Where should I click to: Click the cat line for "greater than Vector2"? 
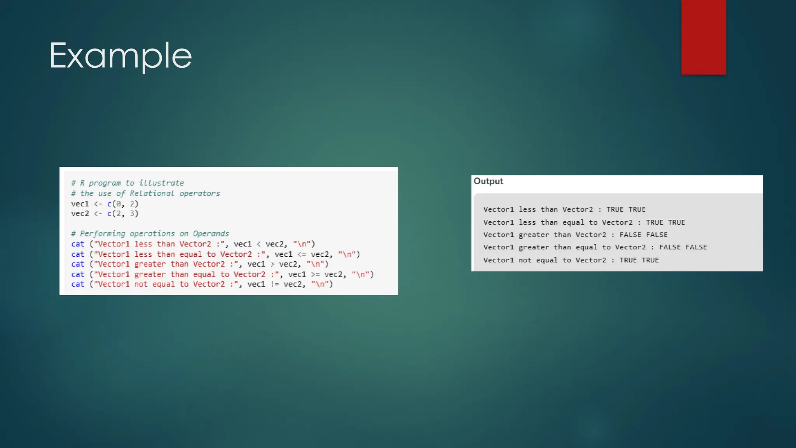point(199,264)
